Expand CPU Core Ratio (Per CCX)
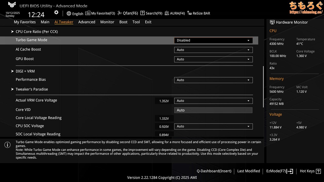Image resolution: width=324 pixels, height=182 pixels. 36,32
